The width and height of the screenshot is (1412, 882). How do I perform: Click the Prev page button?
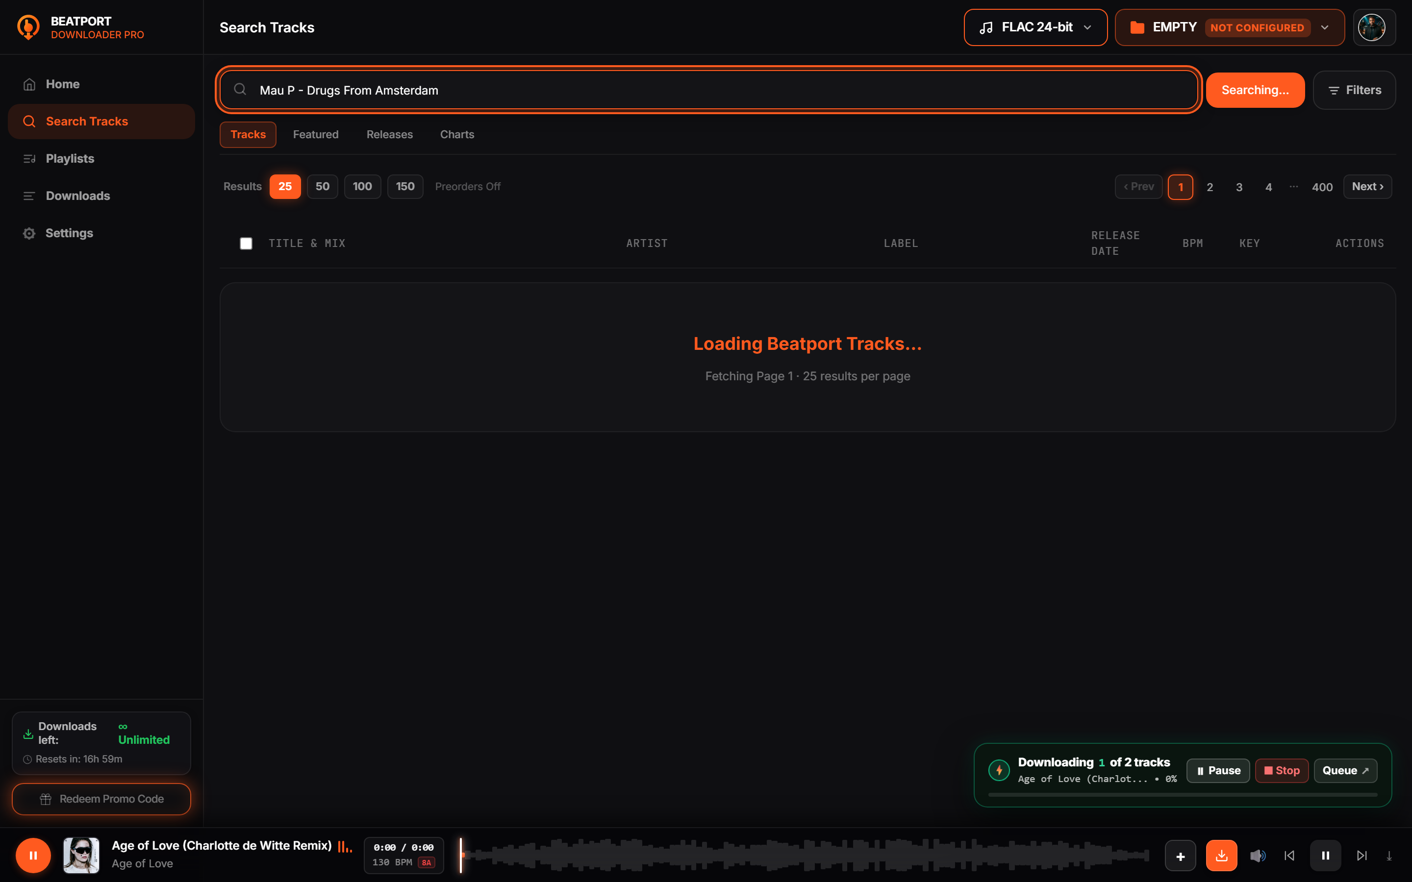pos(1138,187)
